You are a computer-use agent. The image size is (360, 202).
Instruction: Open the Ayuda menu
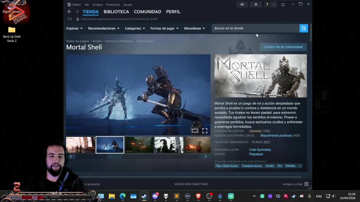[128, 4]
